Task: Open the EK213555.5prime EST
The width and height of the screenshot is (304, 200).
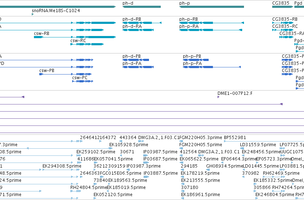Action: coord(182,184)
